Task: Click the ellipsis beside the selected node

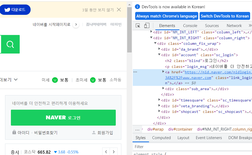Action: coord(135,72)
